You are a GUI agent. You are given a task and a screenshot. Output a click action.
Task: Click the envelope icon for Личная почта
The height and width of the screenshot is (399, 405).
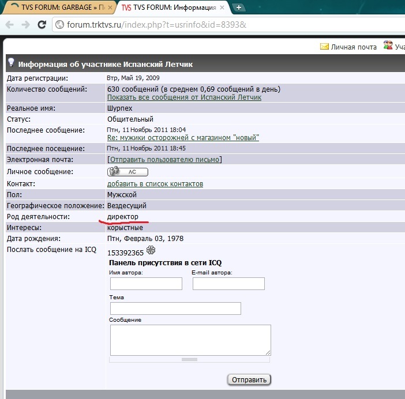[324, 47]
